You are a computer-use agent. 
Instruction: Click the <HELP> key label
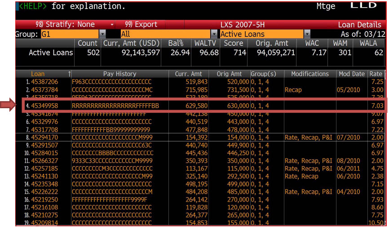[x=33, y=7]
